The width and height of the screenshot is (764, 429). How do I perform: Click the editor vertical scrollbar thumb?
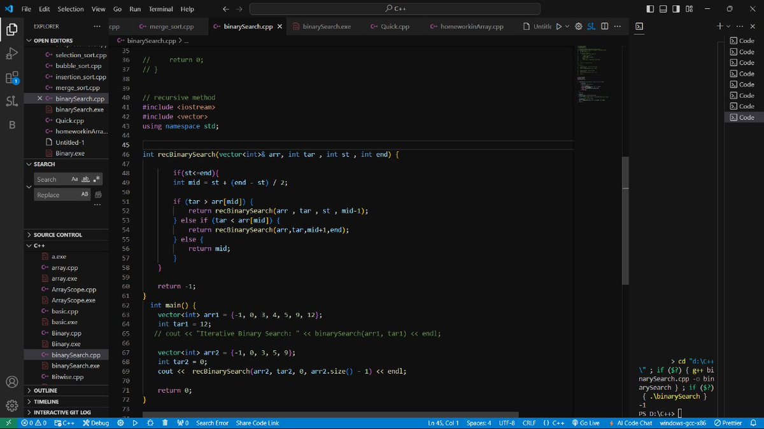click(626, 221)
